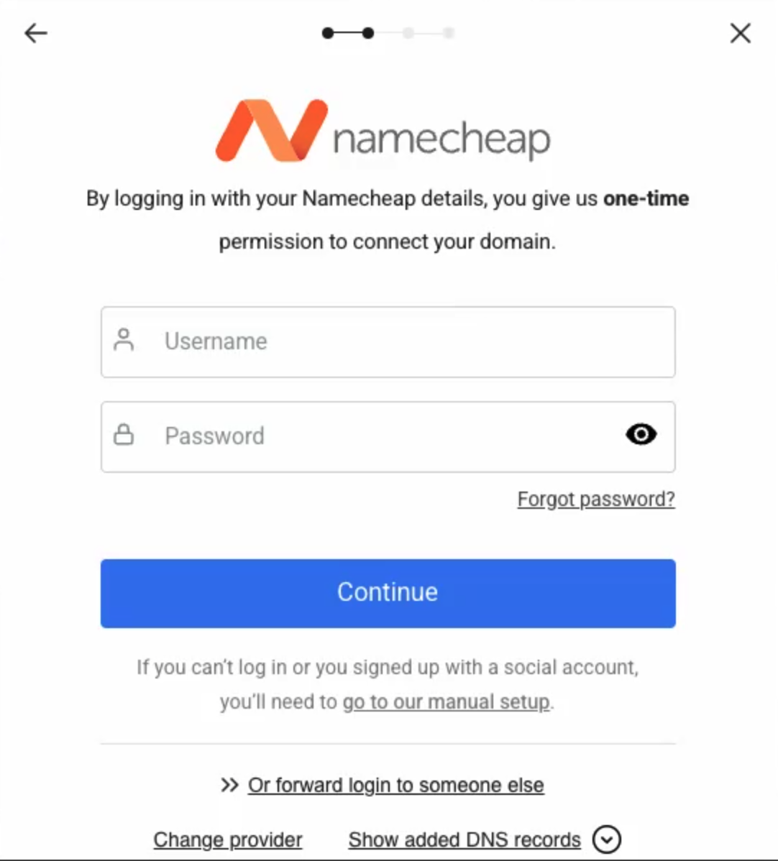Screen dimensions: 778x861
Task: Follow the go to our manual setup link
Action: point(446,701)
